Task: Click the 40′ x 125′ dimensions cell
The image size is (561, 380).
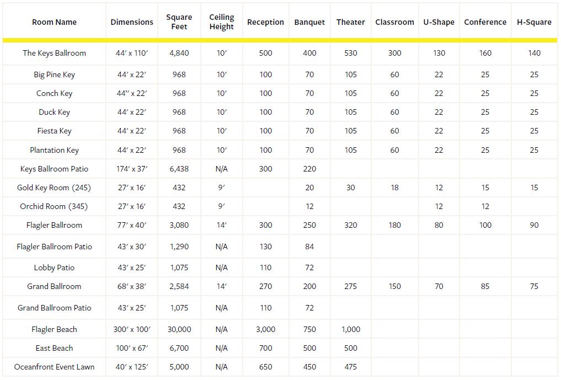Action: pos(132,367)
